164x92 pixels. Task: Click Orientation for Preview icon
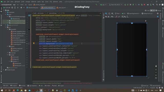(x=109, y=14)
